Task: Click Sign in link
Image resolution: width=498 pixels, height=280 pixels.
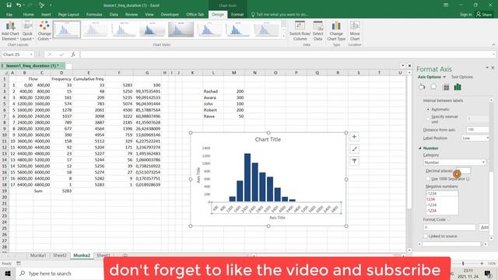Action: tap(465, 14)
